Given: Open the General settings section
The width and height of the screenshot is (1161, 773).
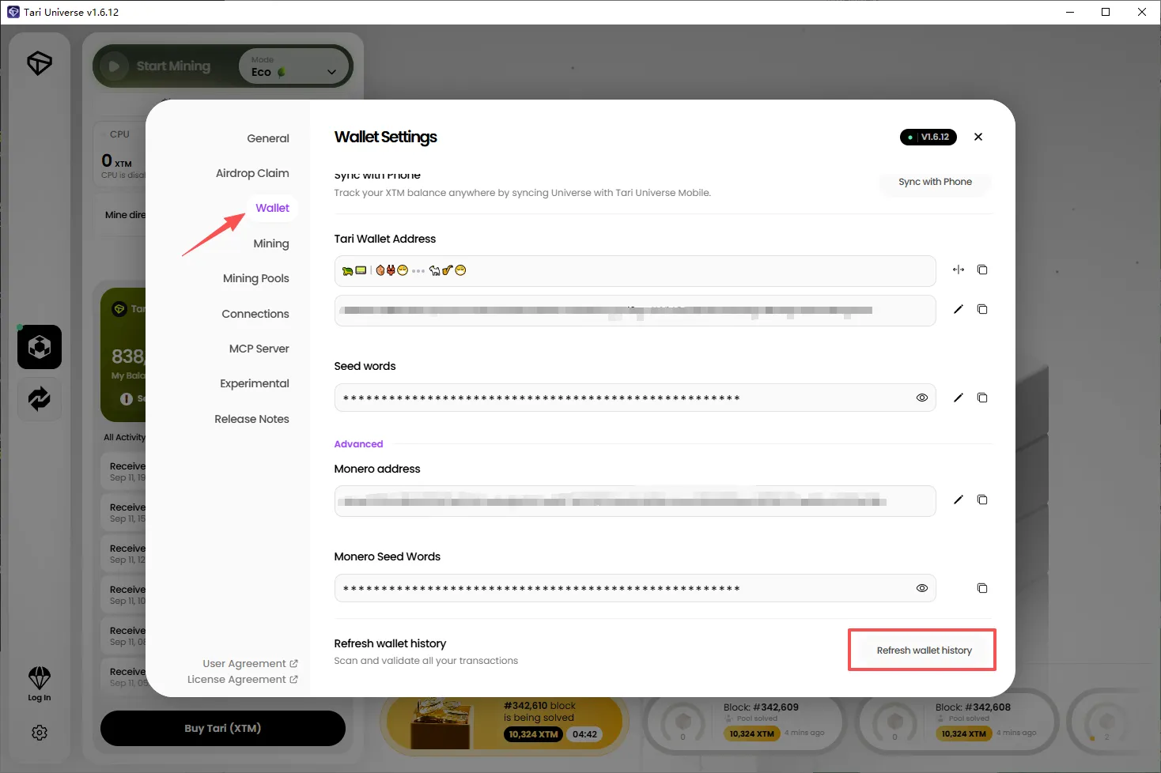Looking at the screenshot, I should pos(267,138).
